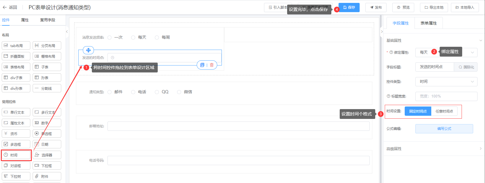The height and width of the screenshot is (183, 485).
Task: Click the 编写公式 formula button
Action: tap(444, 129)
